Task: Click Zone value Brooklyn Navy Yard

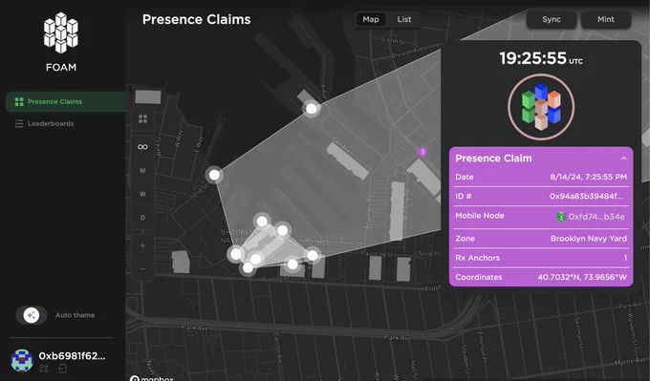Action: pyautogui.click(x=589, y=239)
